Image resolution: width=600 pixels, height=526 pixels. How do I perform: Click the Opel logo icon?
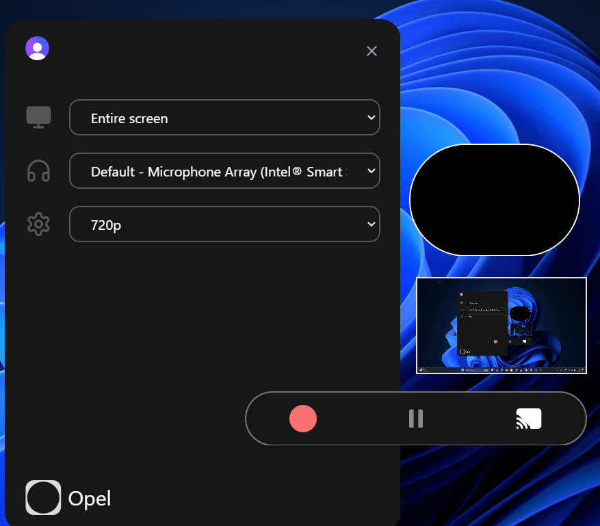43,497
